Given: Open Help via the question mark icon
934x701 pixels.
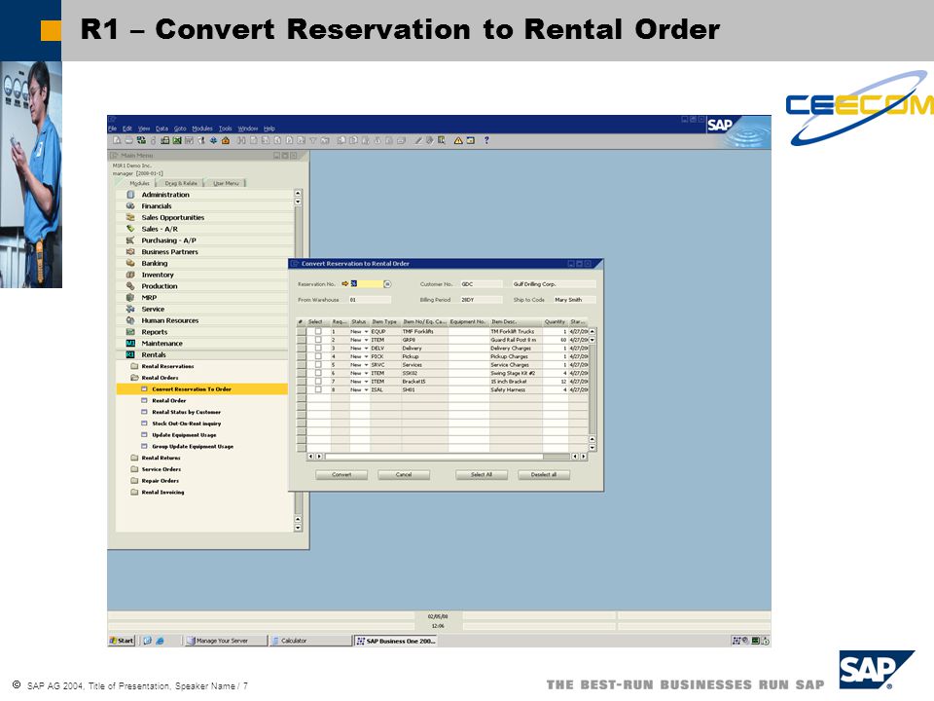Looking at the screenshot, I should pyautogui.click(x=486, y=140).
